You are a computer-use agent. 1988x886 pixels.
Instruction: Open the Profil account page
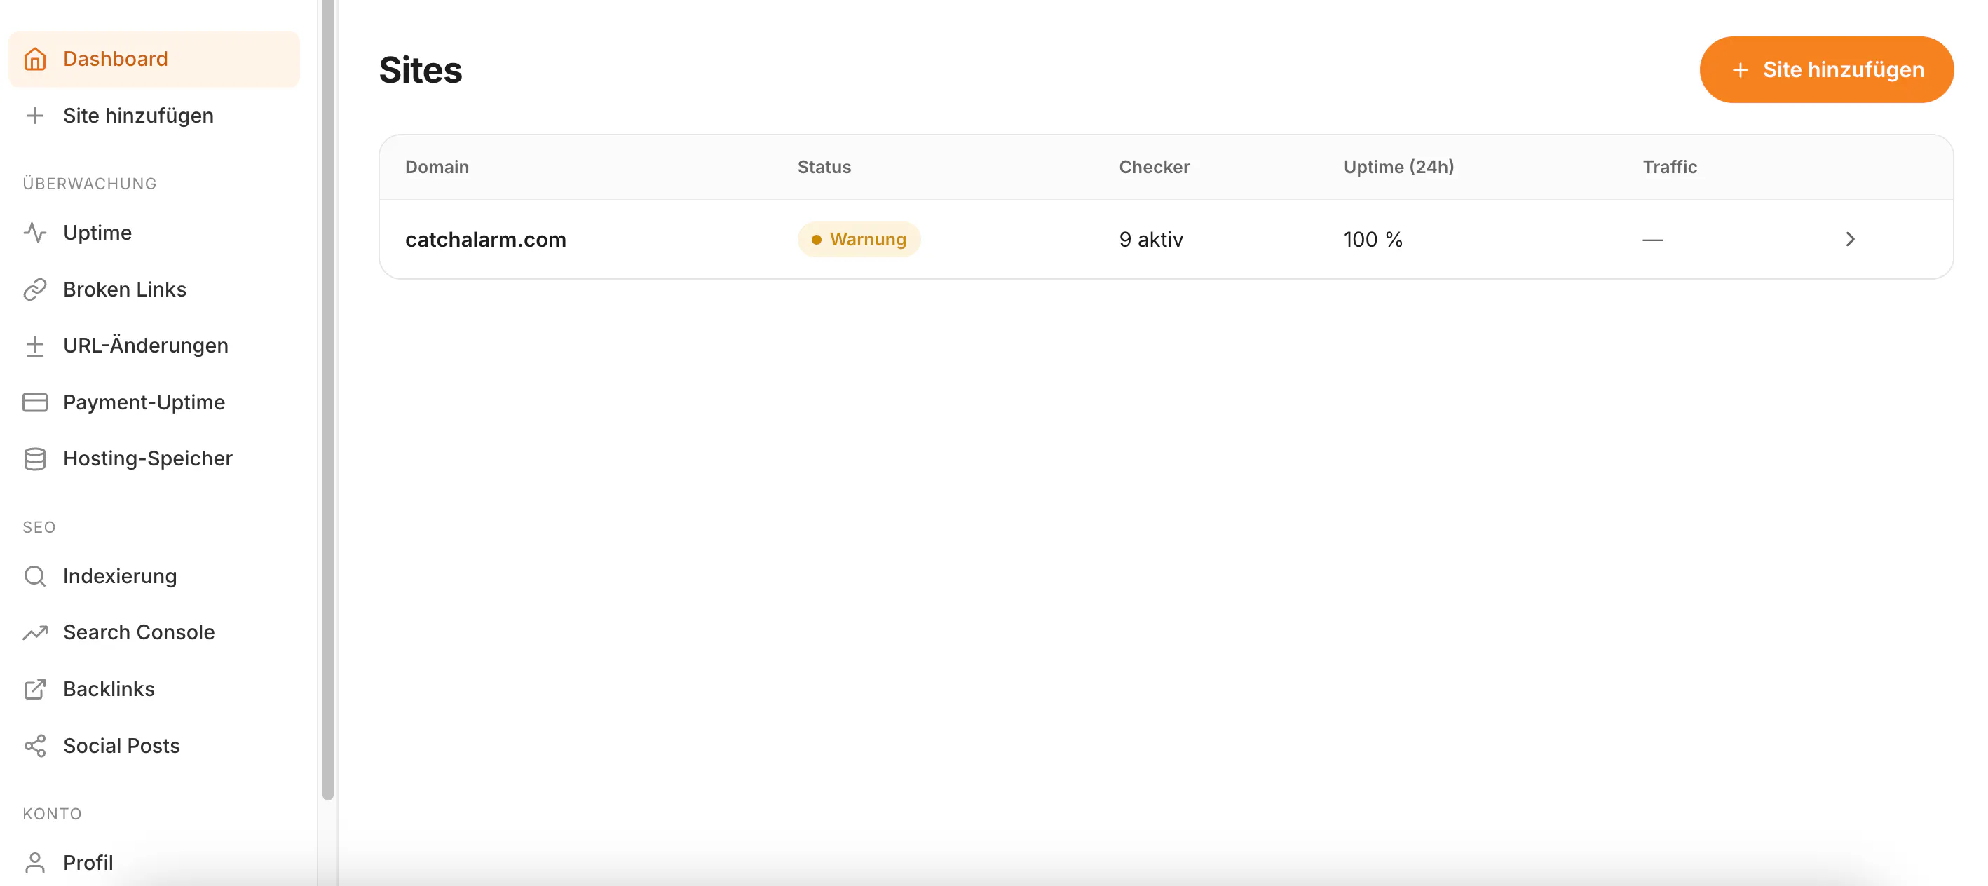click(154, 862)
